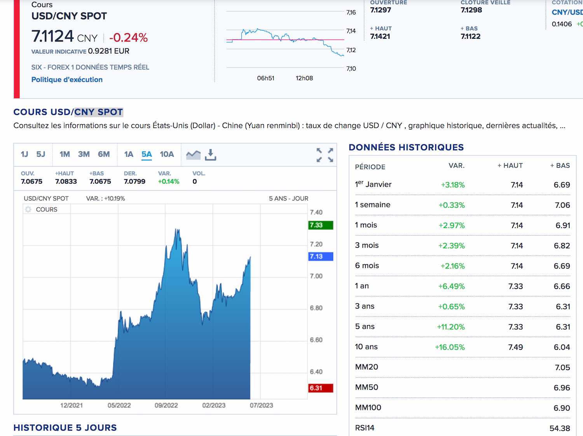Choose the 6M chart range
Image resolution: width=583 pixels, height=436 pixels.
tap(104, 154)
